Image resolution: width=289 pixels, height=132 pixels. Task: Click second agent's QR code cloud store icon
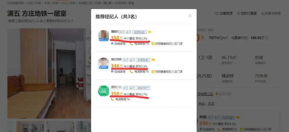[153, 72]
